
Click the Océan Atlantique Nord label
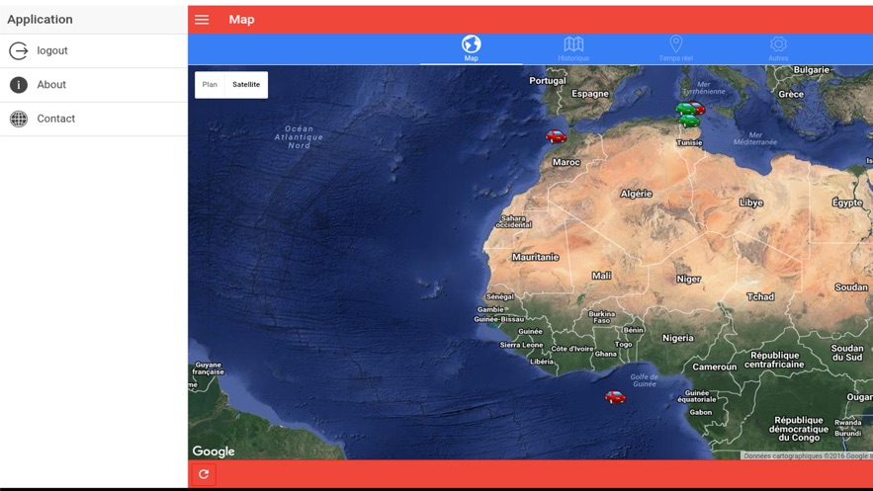tap(299, 136)
